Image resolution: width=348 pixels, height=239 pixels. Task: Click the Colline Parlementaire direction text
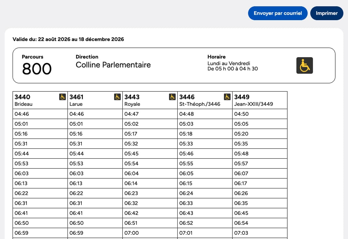113,65
